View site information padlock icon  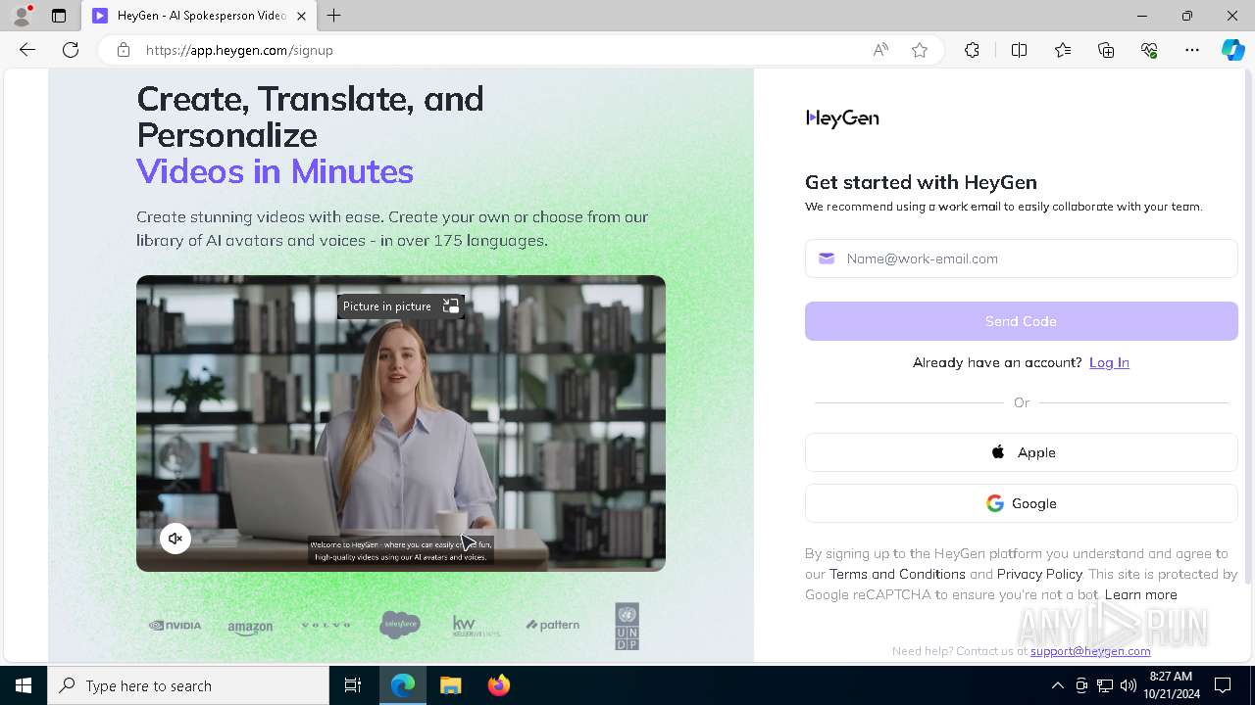tap(124, 50)
